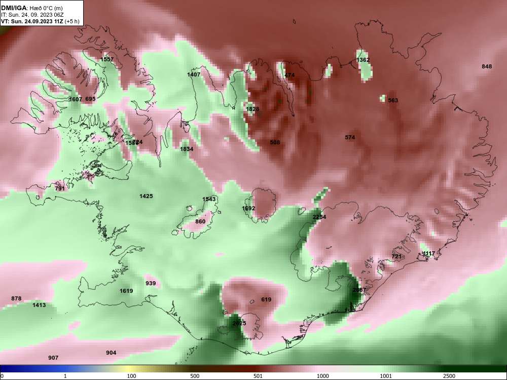Select the 474 map value

point(289,75)
